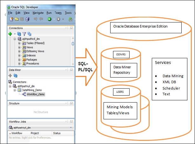Image resolution: width=195 pixels, height=144 pixels.
Task: Open the Back history dropdown arrow
Action: [x=54, y=19]
